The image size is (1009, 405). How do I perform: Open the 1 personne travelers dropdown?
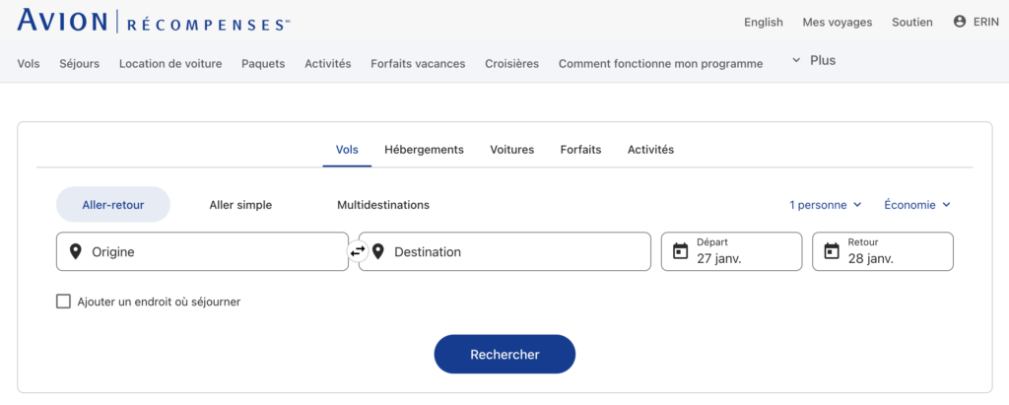(825, 205)
